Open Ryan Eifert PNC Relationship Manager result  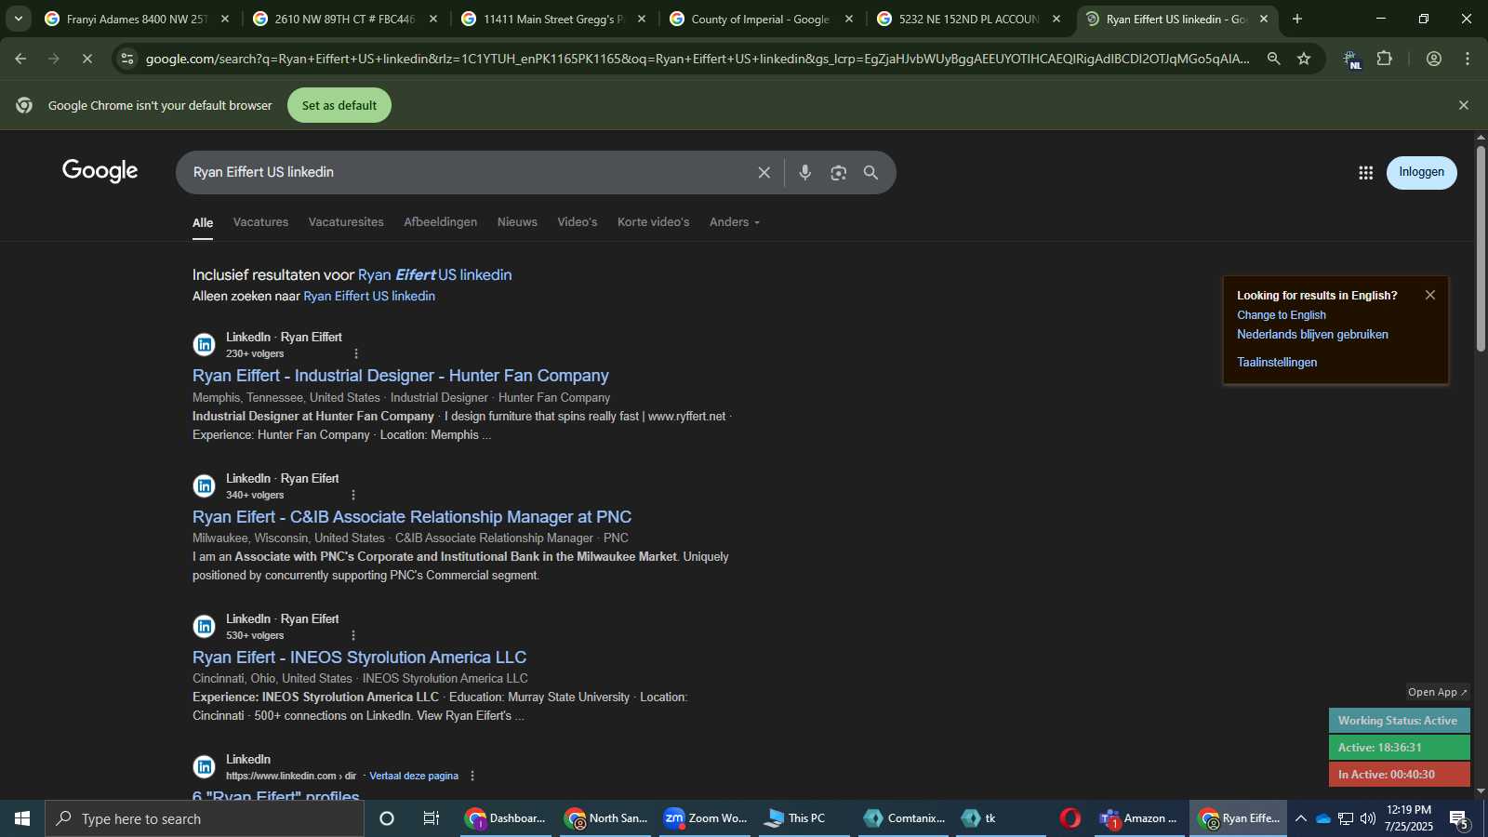point(412,517)
